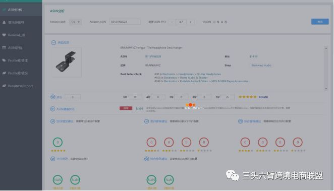This screenshot has width=334, height=191.
Task: Click the scroll up arrow of product info panel
Action: tap(326, 48)
